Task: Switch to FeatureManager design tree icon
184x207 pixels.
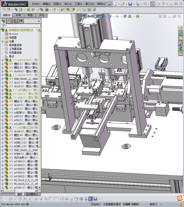Action: pos(4,21)
